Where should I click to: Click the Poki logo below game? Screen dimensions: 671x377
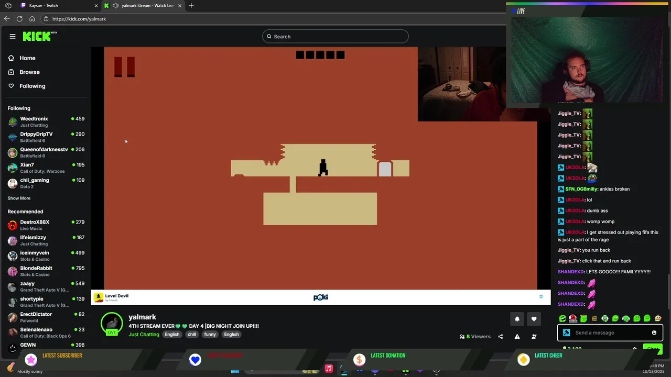click(x=321, y=297)
